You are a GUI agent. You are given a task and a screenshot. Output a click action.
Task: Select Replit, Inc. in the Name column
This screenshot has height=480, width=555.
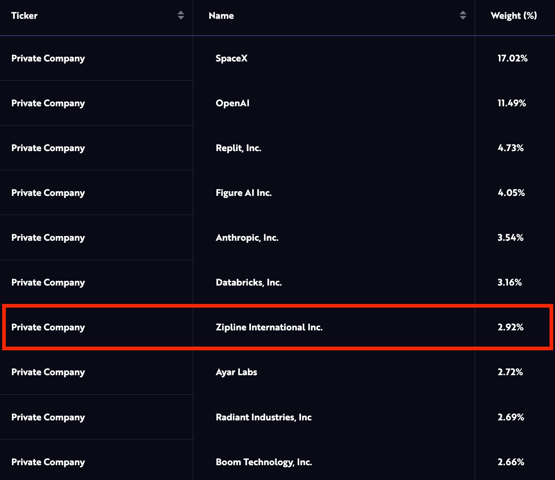238,148
